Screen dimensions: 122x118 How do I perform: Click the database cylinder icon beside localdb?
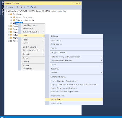(x=14, y=23)
